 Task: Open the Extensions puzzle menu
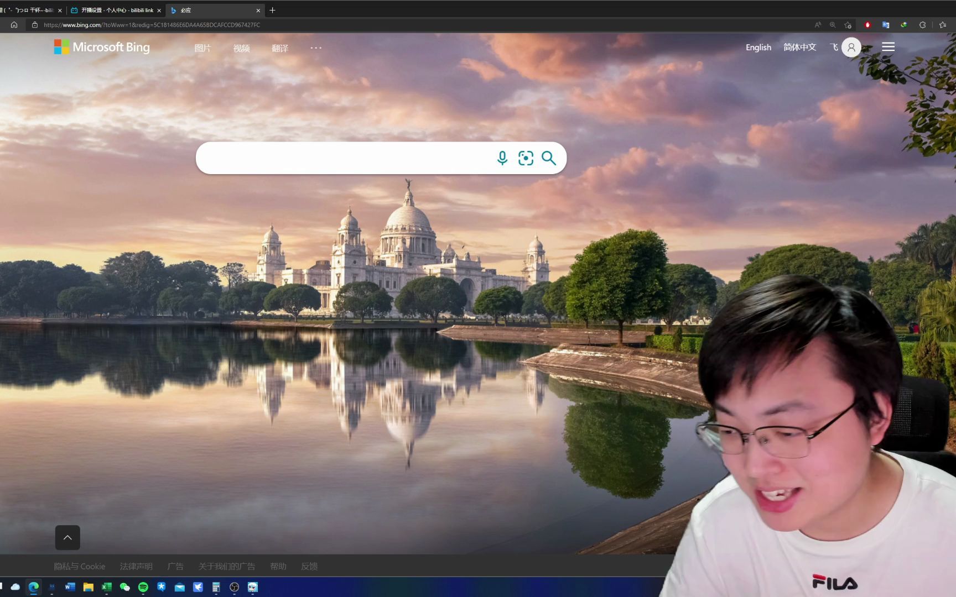[x=922, y=25]
